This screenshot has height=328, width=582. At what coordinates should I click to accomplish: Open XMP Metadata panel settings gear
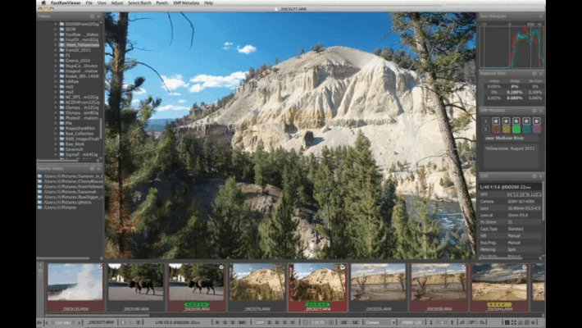coord(534,111)
